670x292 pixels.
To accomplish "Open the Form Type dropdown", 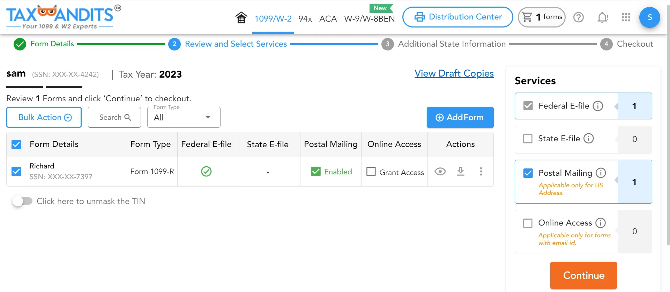I will [184, 117].
